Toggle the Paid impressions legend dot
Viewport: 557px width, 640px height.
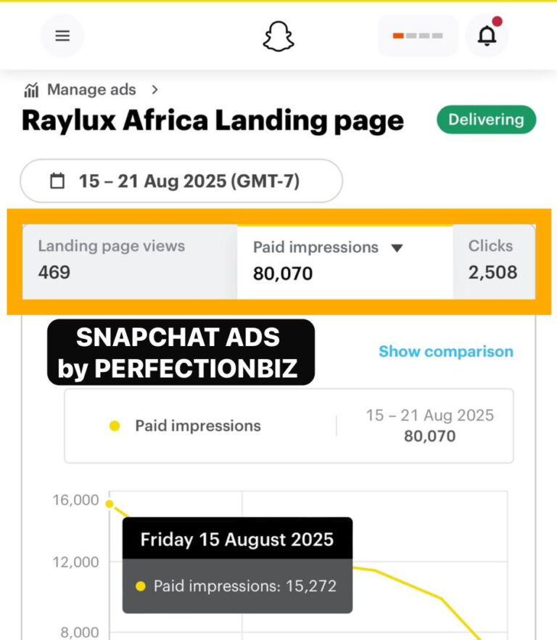coord(115,426)
